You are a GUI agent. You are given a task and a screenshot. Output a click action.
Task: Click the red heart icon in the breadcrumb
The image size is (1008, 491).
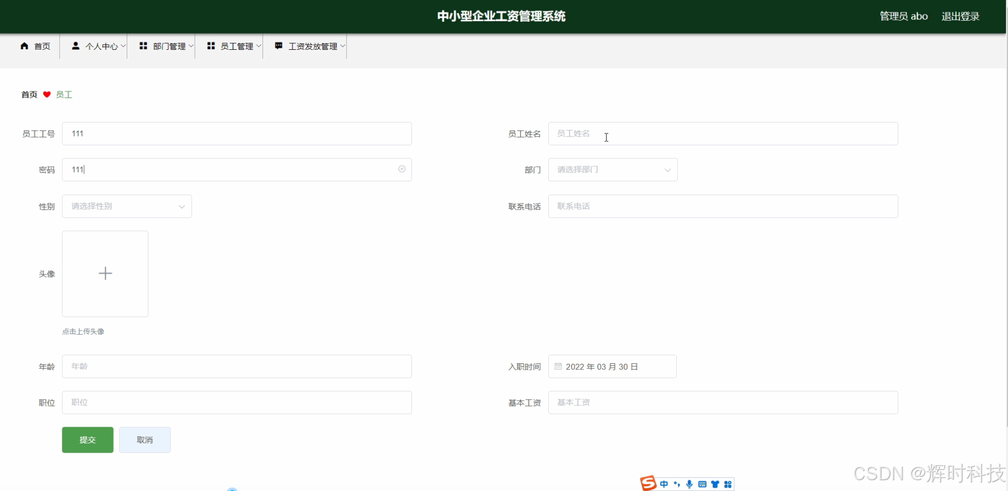[47, 94]
